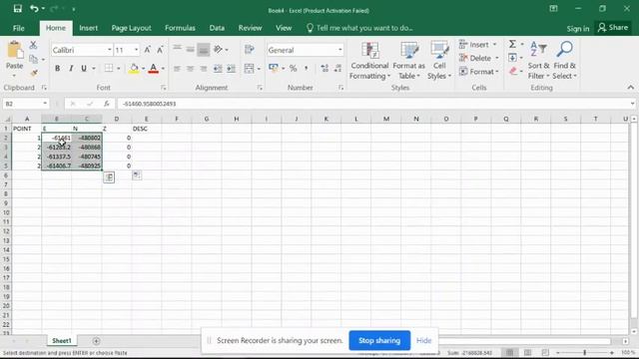This screenshot has height=359, width=639.
Task: Click the Cut scissors icon
Action: tap(33, 45)
